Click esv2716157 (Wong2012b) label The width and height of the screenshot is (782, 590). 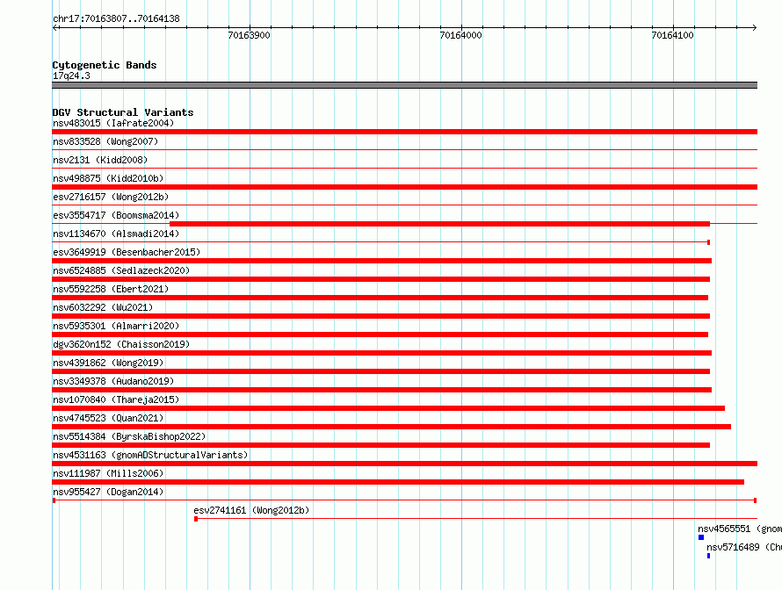(111, 197)
